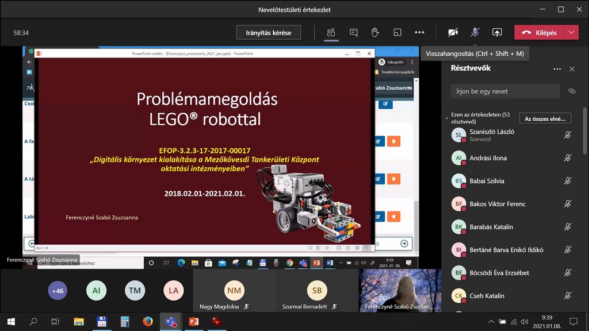The width and height of the screenshot is (589, 331).
Task: Open File Explorer from the taskbar
Action: pyautogui.click(x=78, y=322)
